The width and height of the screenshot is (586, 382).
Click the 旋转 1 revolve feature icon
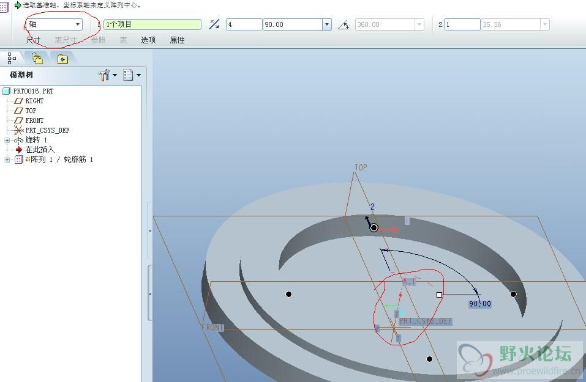click(x=18, y=140)
